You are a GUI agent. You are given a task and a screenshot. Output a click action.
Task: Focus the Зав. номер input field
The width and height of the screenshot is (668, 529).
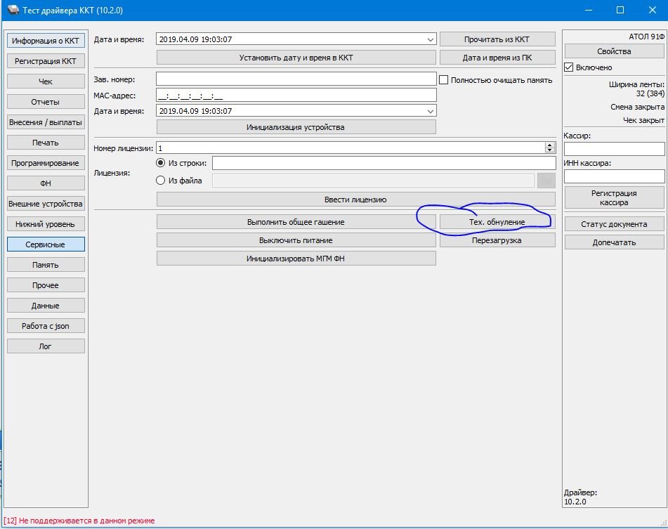[x=296, y=79]
